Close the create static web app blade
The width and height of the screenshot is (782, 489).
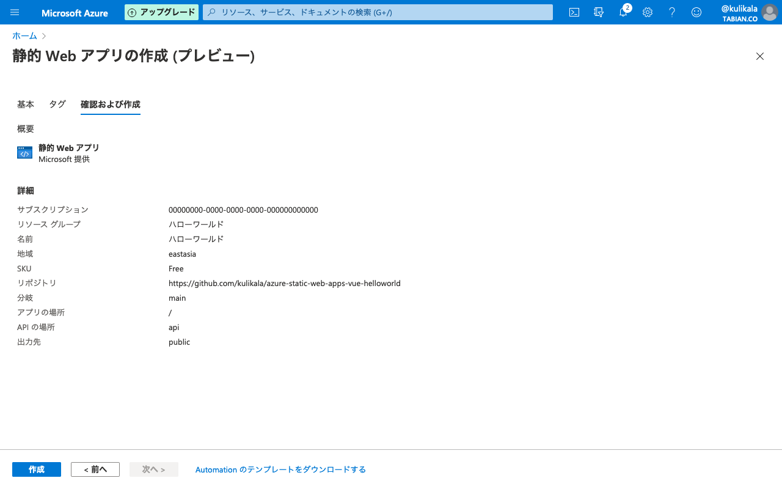point(760,56)
